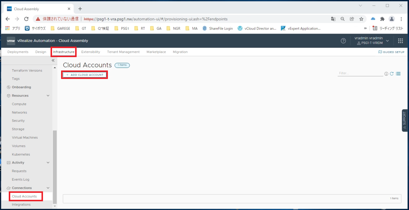
Task: Bookmark this page with star icon
Action: 361,19
